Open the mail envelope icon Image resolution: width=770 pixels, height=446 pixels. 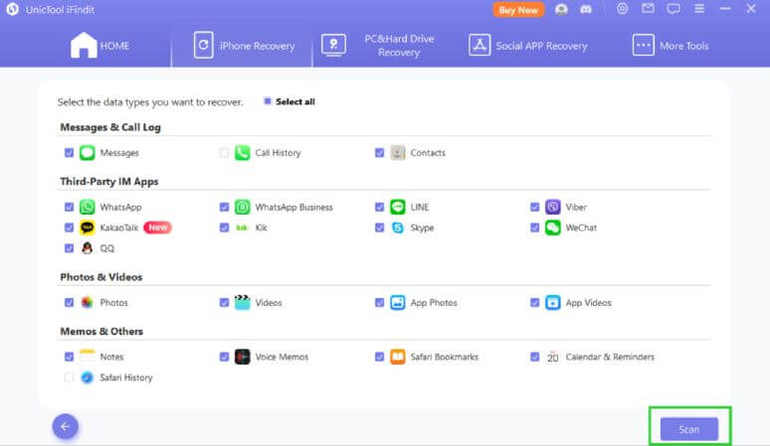(648, 9)
